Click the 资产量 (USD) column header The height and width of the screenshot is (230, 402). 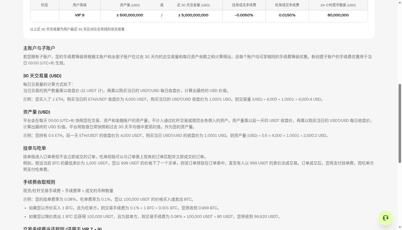coord(130,5)
